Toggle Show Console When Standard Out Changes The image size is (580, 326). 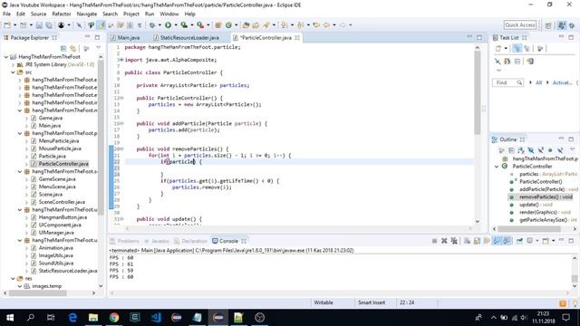pyautogui.click(x=497, y=241)
